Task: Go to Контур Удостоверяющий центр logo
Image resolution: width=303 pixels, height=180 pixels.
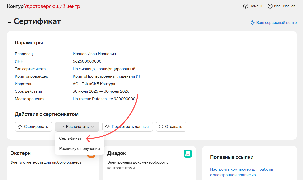Action: [44, 6]
